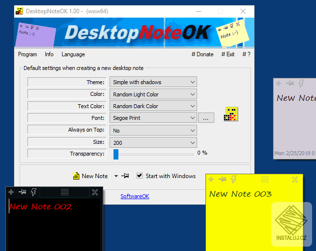Click the # Donate menu item

pyautogui.click(x=203, y=54)
